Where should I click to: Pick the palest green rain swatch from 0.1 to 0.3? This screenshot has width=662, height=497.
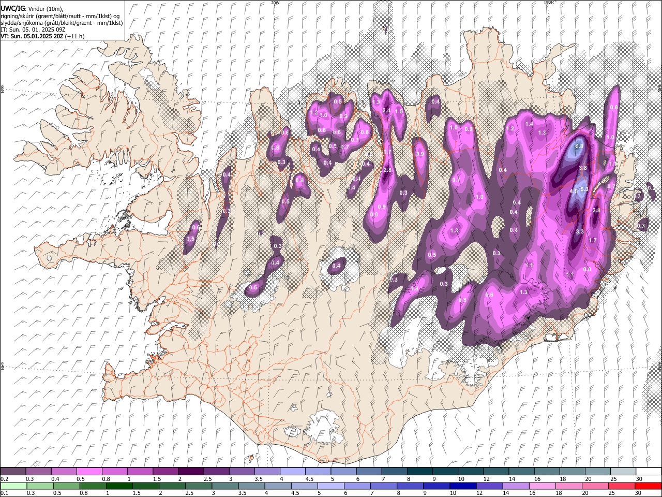tap(13, 486)
